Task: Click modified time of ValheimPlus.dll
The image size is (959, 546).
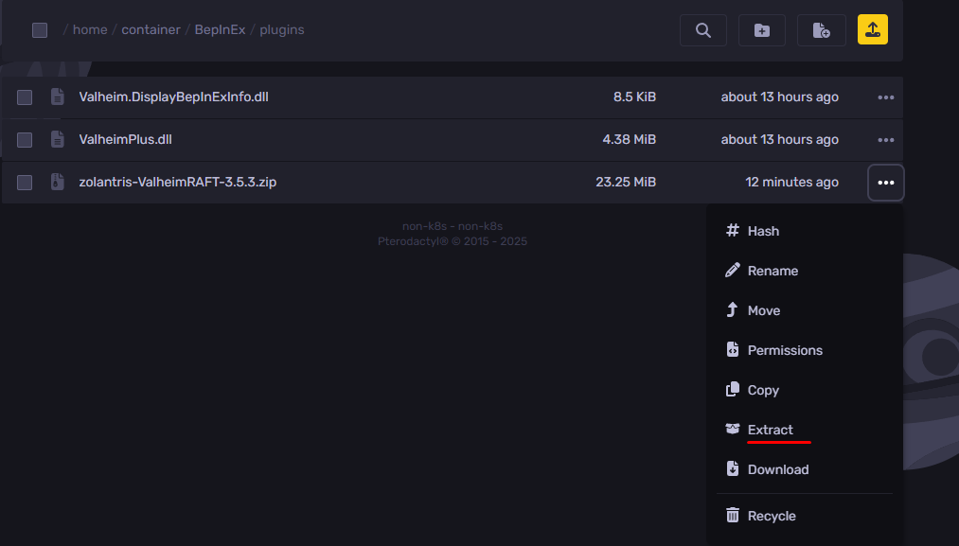Action: pos(780,139)
